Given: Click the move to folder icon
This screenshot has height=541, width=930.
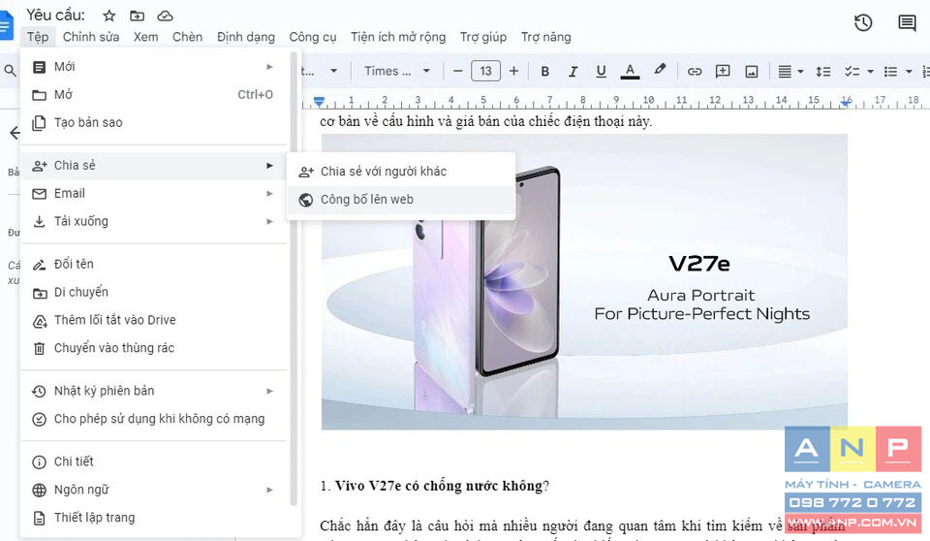Looking at the screenshot, I should click(137, 16).
